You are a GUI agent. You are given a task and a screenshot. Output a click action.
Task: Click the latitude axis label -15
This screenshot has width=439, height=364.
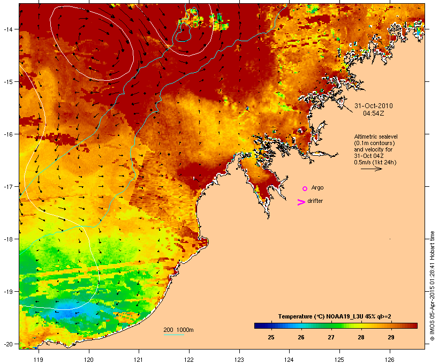[7, 82]
